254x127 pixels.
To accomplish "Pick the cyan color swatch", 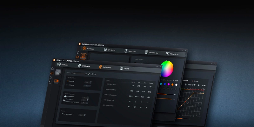I will click(161, 84).
